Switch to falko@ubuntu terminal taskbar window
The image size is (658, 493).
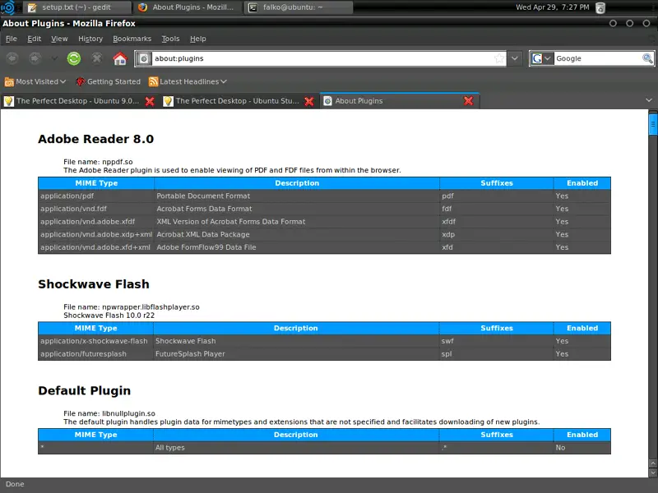click(299, 7)
